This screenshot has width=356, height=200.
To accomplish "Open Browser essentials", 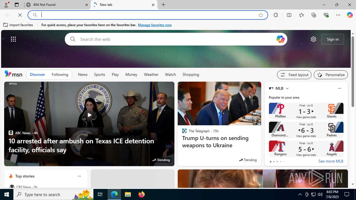I will point(326,15).
